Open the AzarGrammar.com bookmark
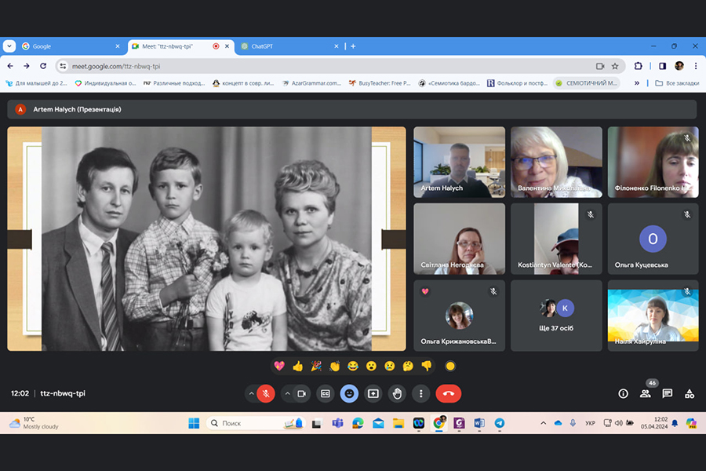The height and width of the screenshot is (471, 706). click(x=311, y=83)
